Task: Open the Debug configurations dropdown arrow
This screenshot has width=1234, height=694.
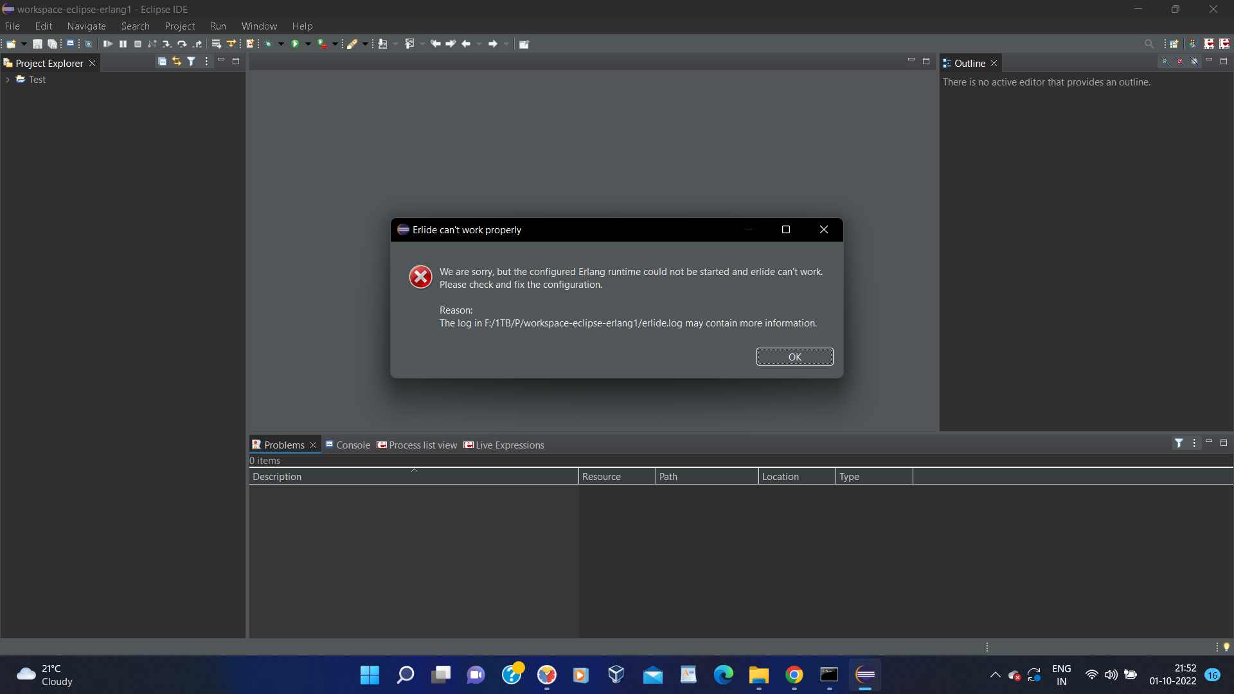Action: 281,44
